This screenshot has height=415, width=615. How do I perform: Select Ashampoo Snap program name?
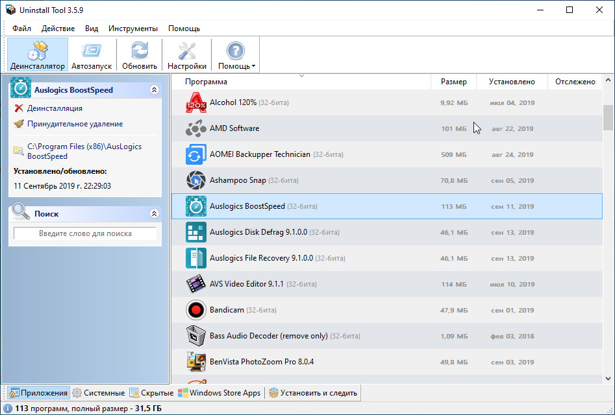click(238, 180)
